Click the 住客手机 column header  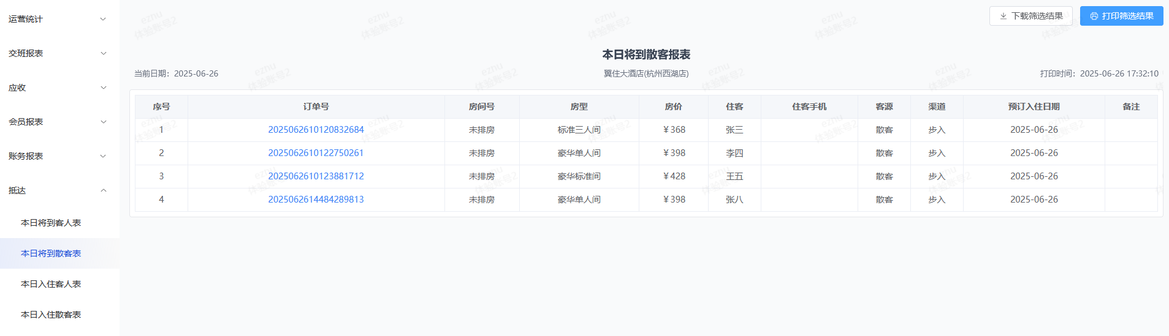809,106
